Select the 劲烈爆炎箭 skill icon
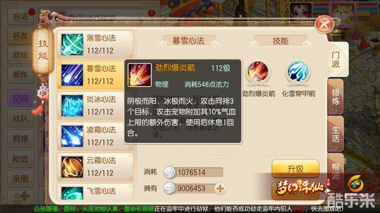380x213 pixels. point(258,72)
